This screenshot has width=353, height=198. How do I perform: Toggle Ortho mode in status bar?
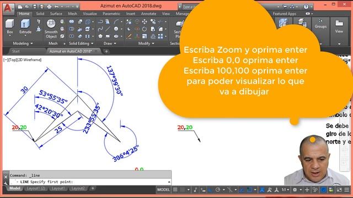click(x=210, y=190)
